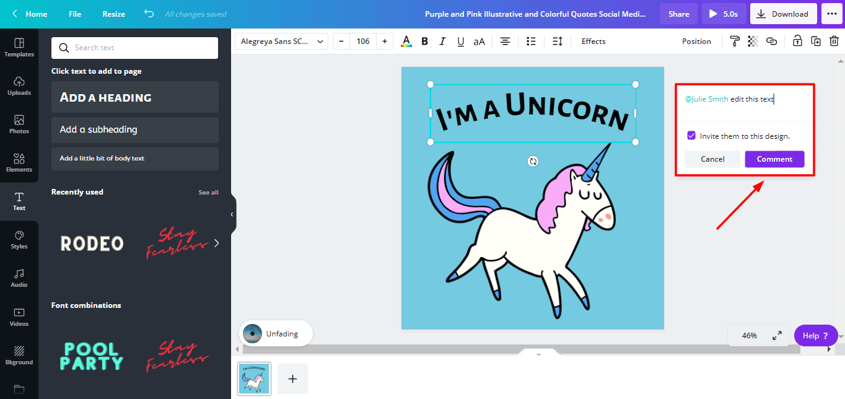
Task: Open the text color picker
Action: point(406,42)
